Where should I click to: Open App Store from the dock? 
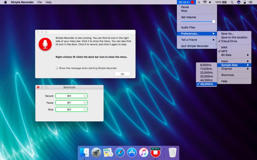click(x=132, y=152)
